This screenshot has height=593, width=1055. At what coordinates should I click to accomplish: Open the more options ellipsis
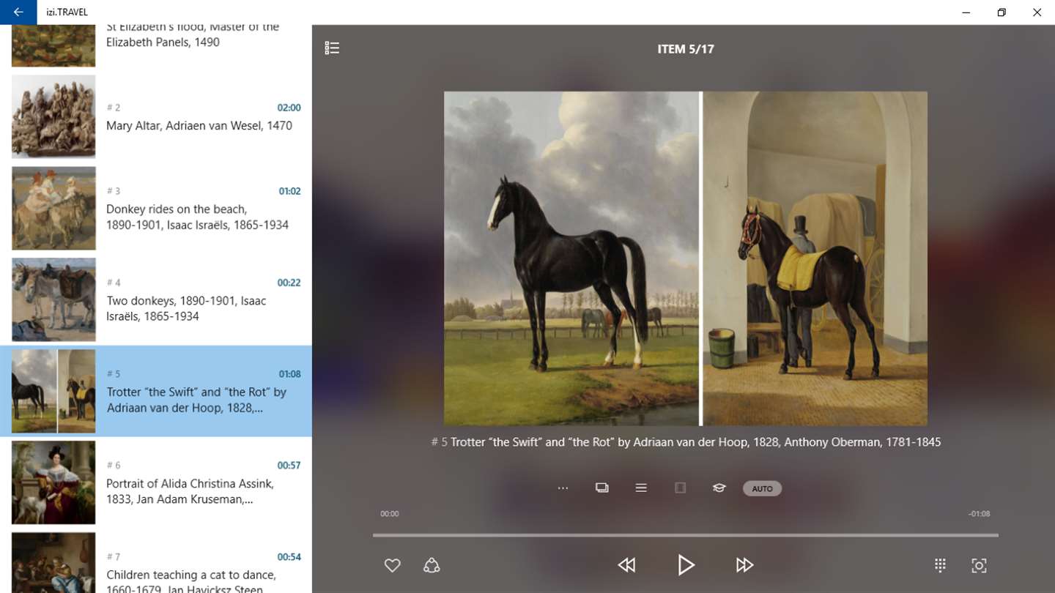point(563,488)
